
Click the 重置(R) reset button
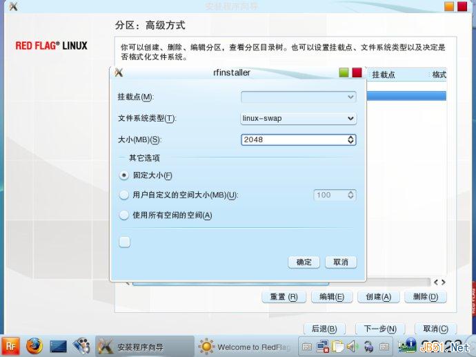(x=284, y=297)
